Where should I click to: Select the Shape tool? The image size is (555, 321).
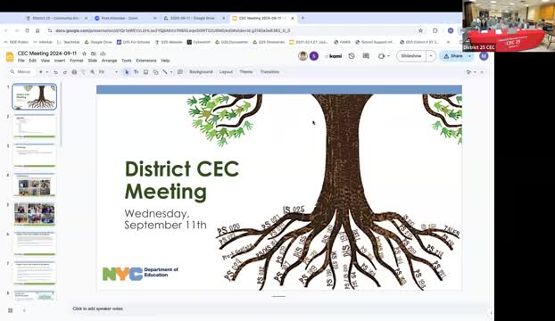(155, 72)
